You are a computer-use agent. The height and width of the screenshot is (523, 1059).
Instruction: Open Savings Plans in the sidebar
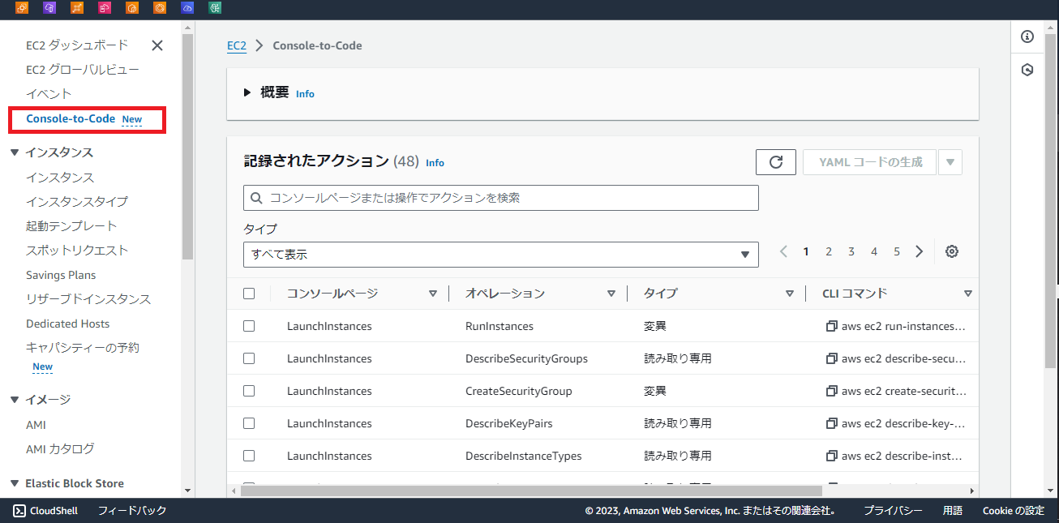coord(61,275)
